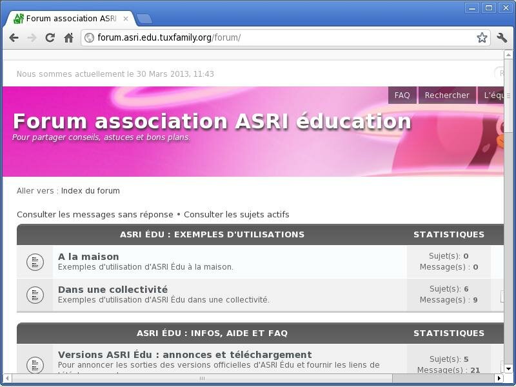Click the ASRI ÉDU : INFOS, AIDE ET FAQ header
This screenshot has width=516, height=387.
[212, 333]
